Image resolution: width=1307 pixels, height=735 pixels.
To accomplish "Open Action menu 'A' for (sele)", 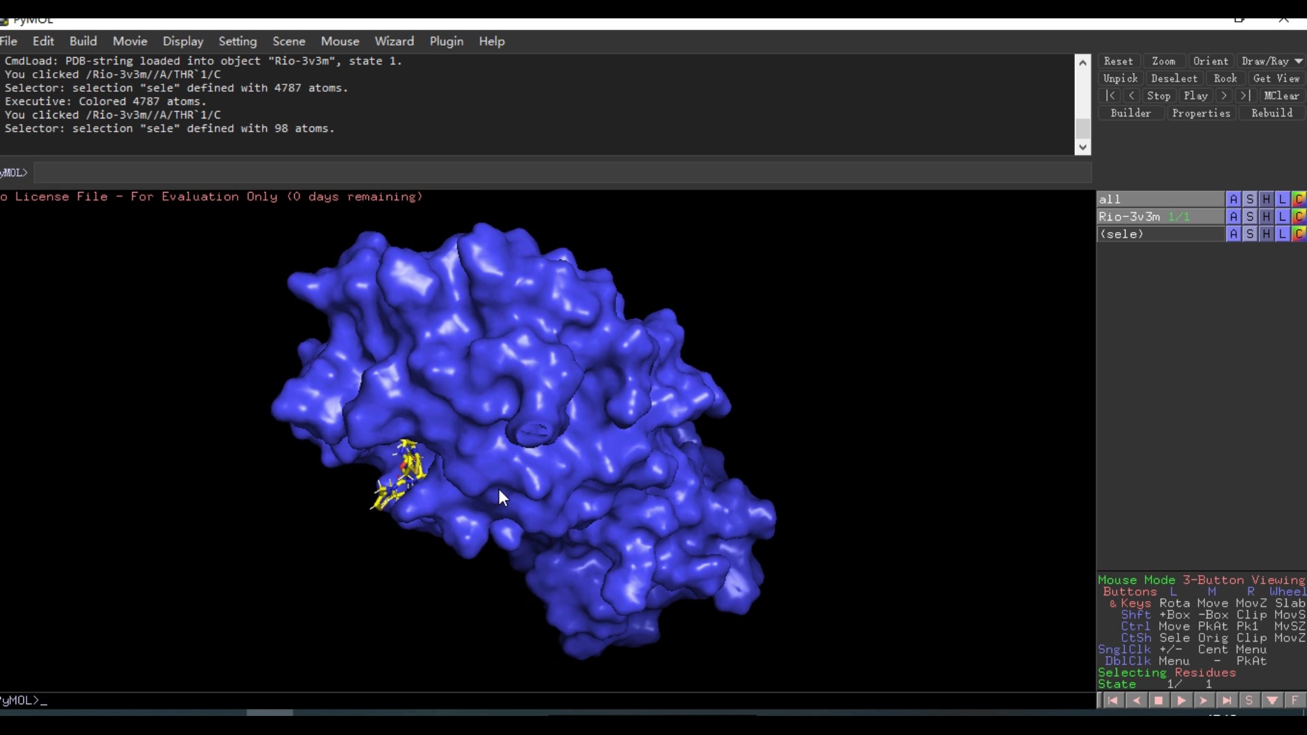I will tap(1233, 234).
